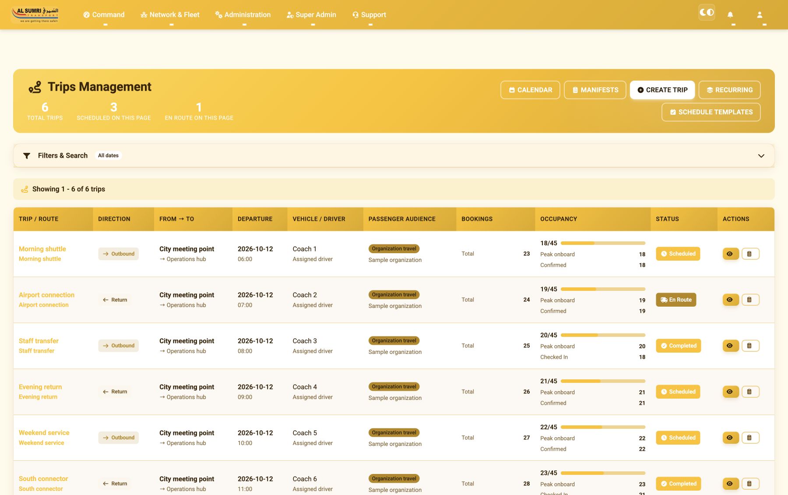Open the Super Admin menu
This screenshot has height=495, width=788.
[311, 14]
